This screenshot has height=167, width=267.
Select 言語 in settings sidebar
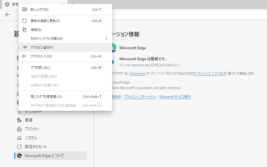(50, 120)
